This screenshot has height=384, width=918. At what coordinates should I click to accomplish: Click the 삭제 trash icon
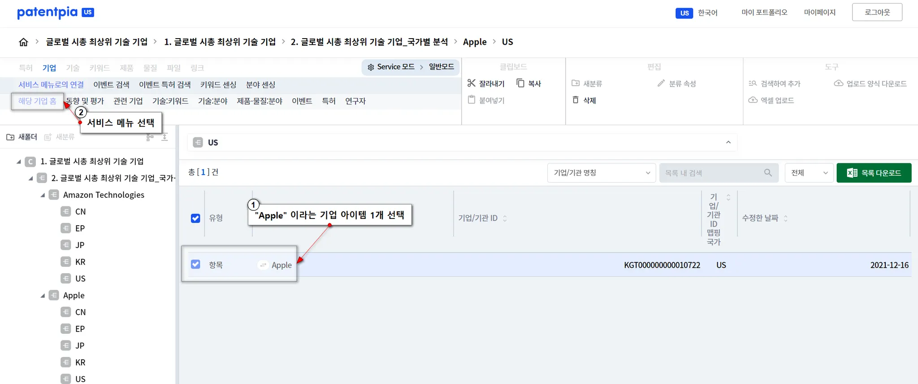coord(576,100)
